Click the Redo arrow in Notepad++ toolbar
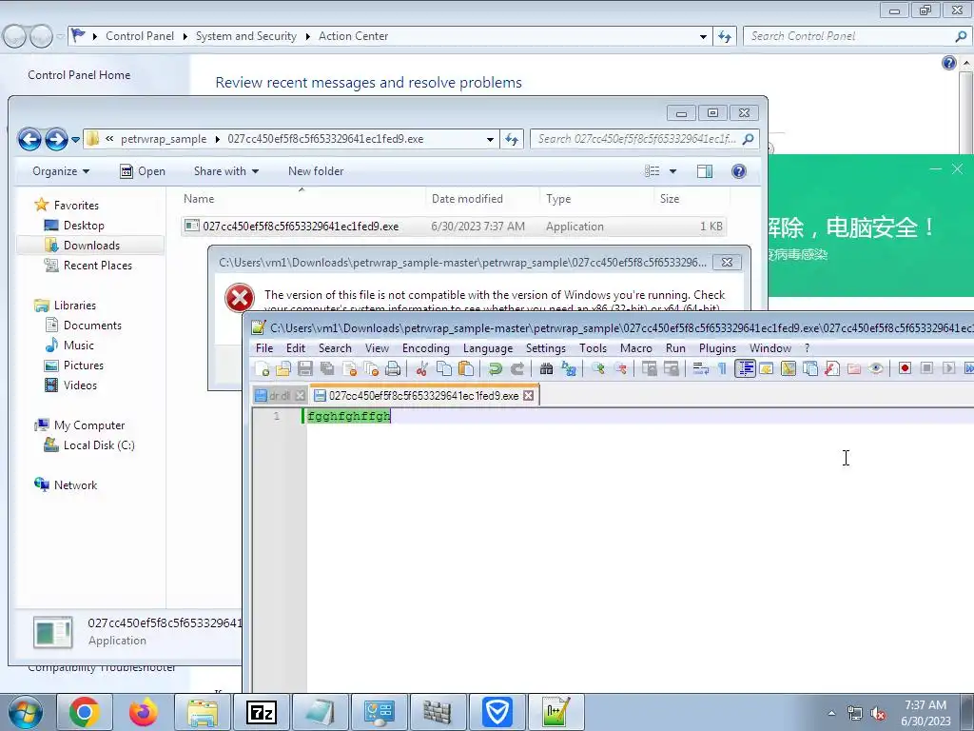This screenshot has width=974, height=731. tap(516, 368)
